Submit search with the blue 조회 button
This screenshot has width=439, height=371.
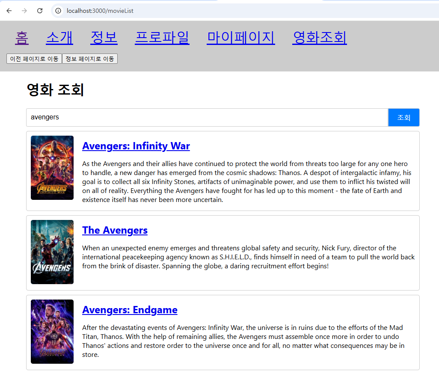404,117
